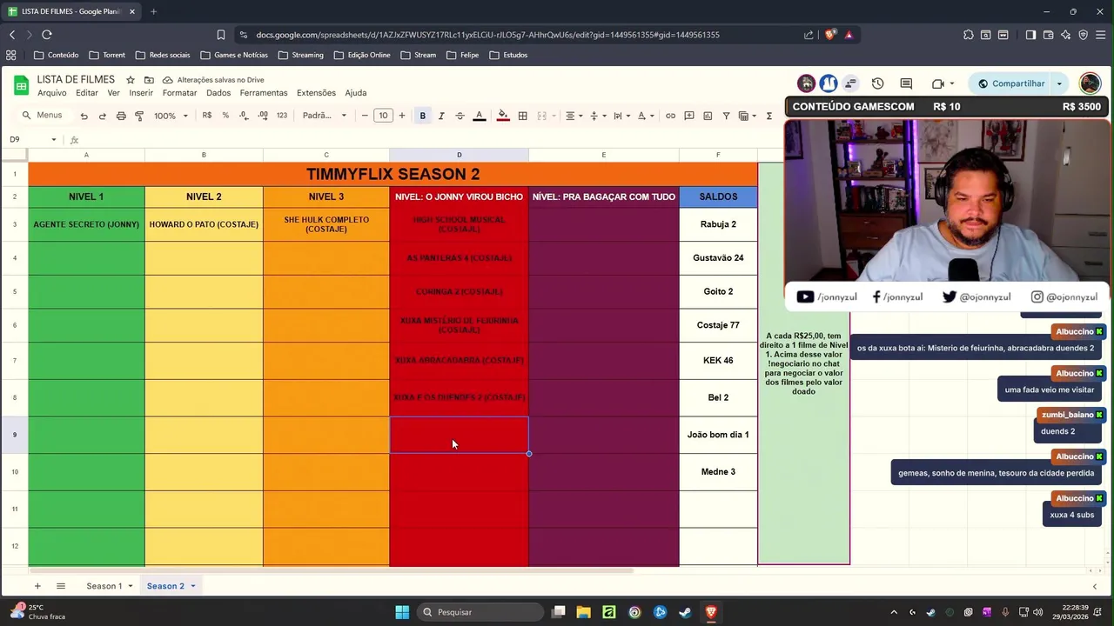Click the Functions sigma icon

click(x=769, y=116)
